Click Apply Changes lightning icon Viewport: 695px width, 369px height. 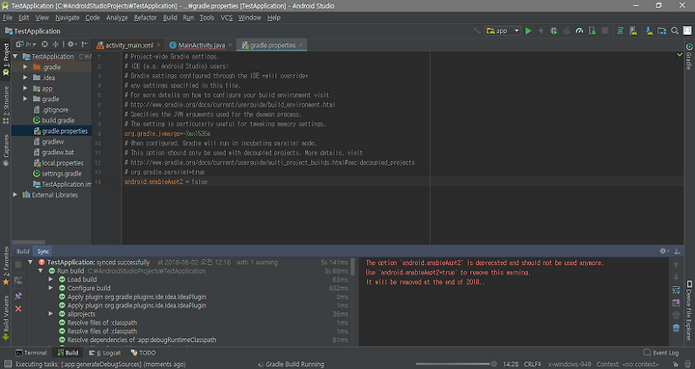coord(541,31)
